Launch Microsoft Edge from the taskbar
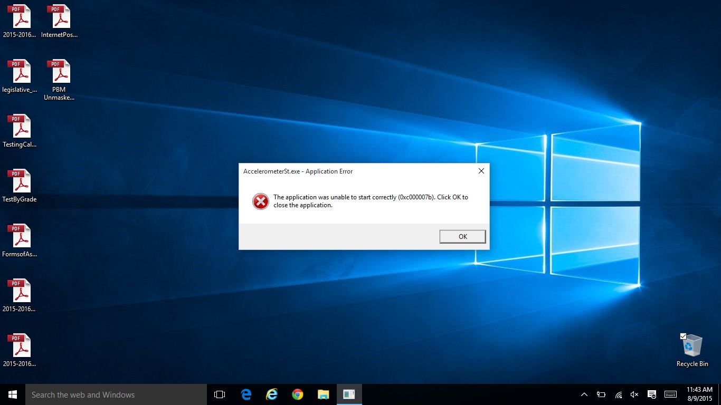The image size is (721, 405). pos(246,394)
